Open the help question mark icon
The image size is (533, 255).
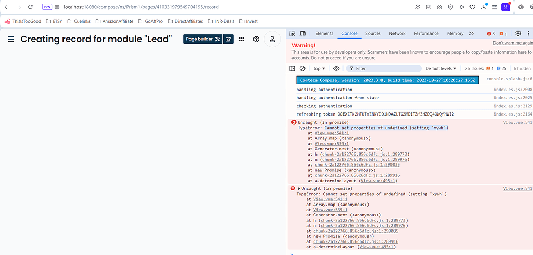256,39
